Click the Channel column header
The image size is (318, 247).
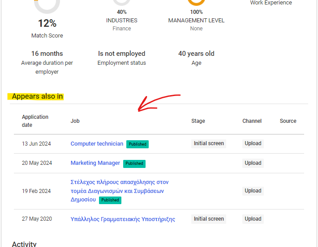pos(252,121)
